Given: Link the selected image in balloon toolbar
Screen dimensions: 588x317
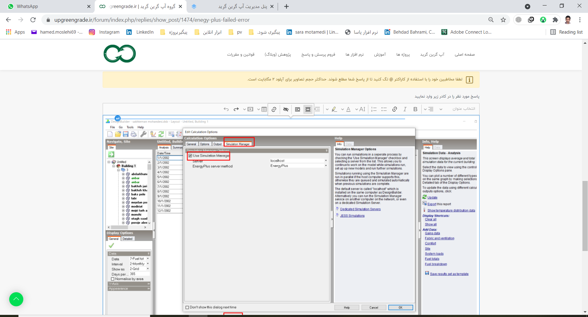Looking at the screenshot, I should point(274,109).
